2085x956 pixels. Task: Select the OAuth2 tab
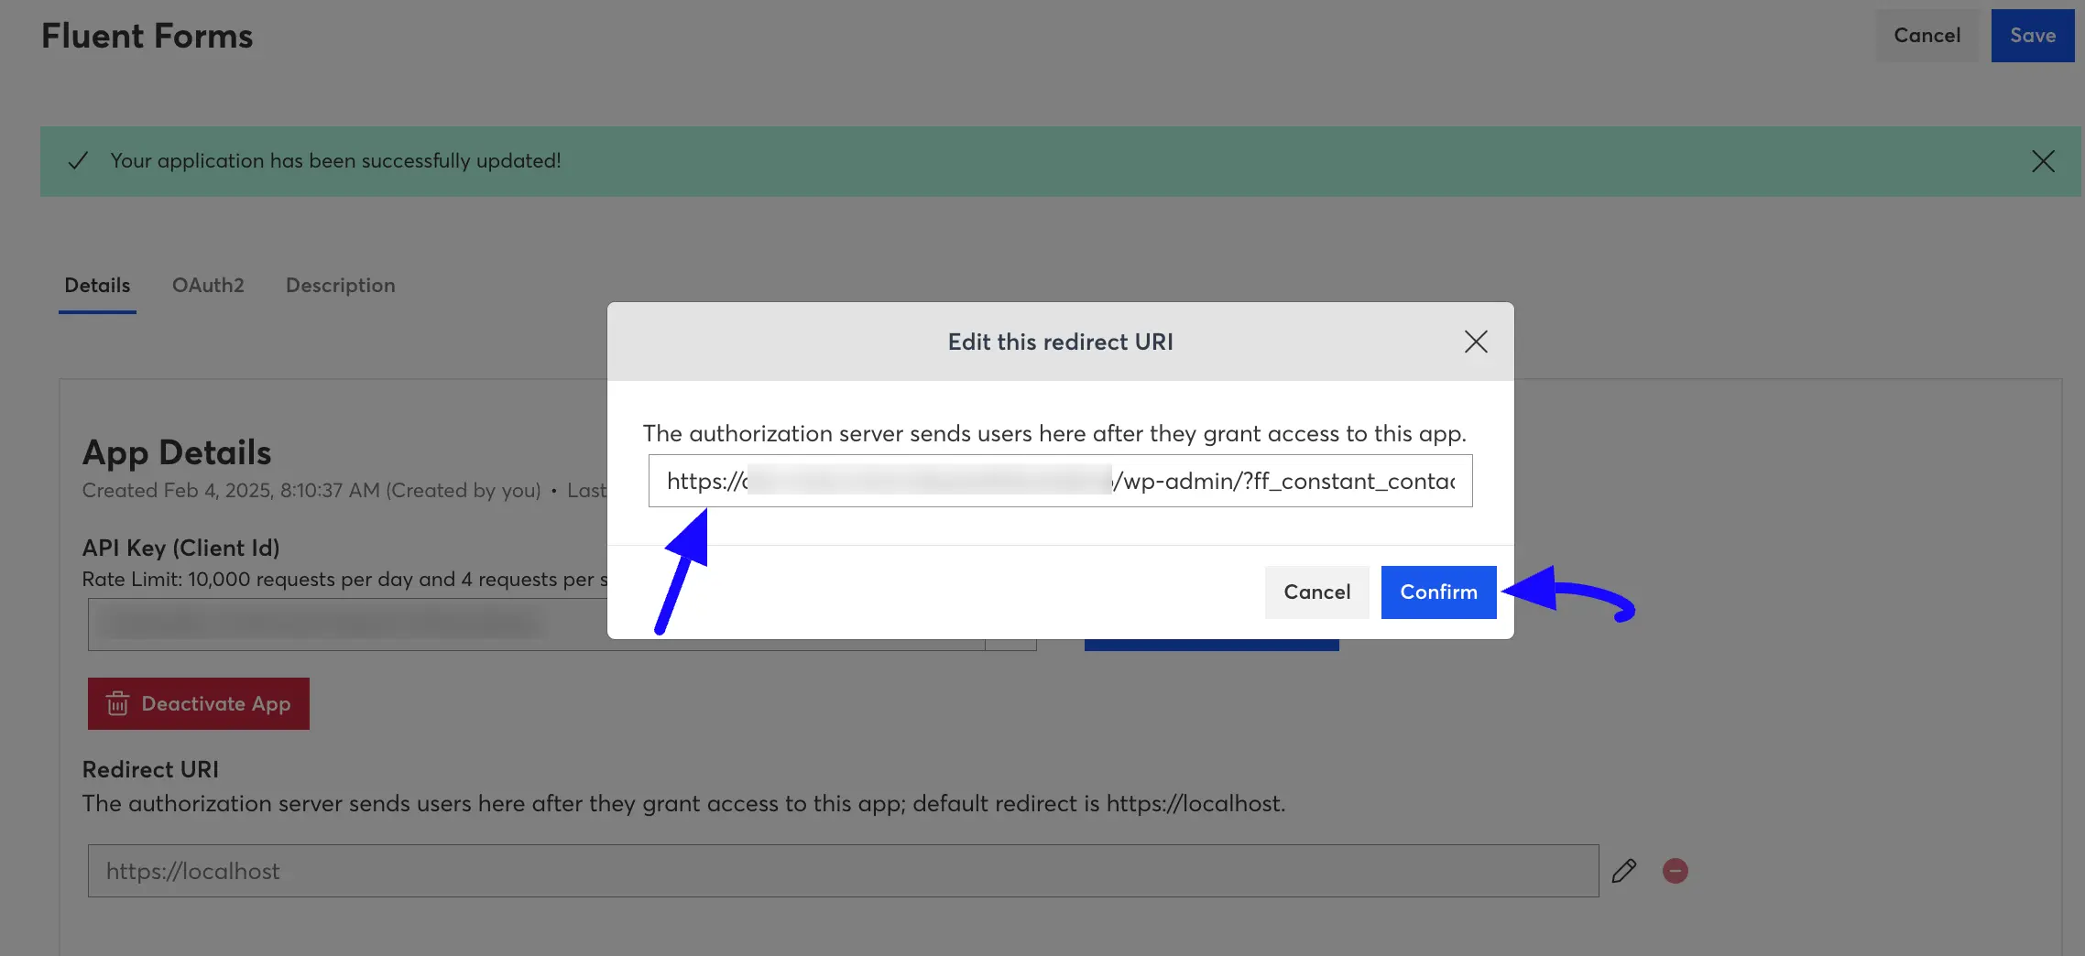(x=208, y=285)
